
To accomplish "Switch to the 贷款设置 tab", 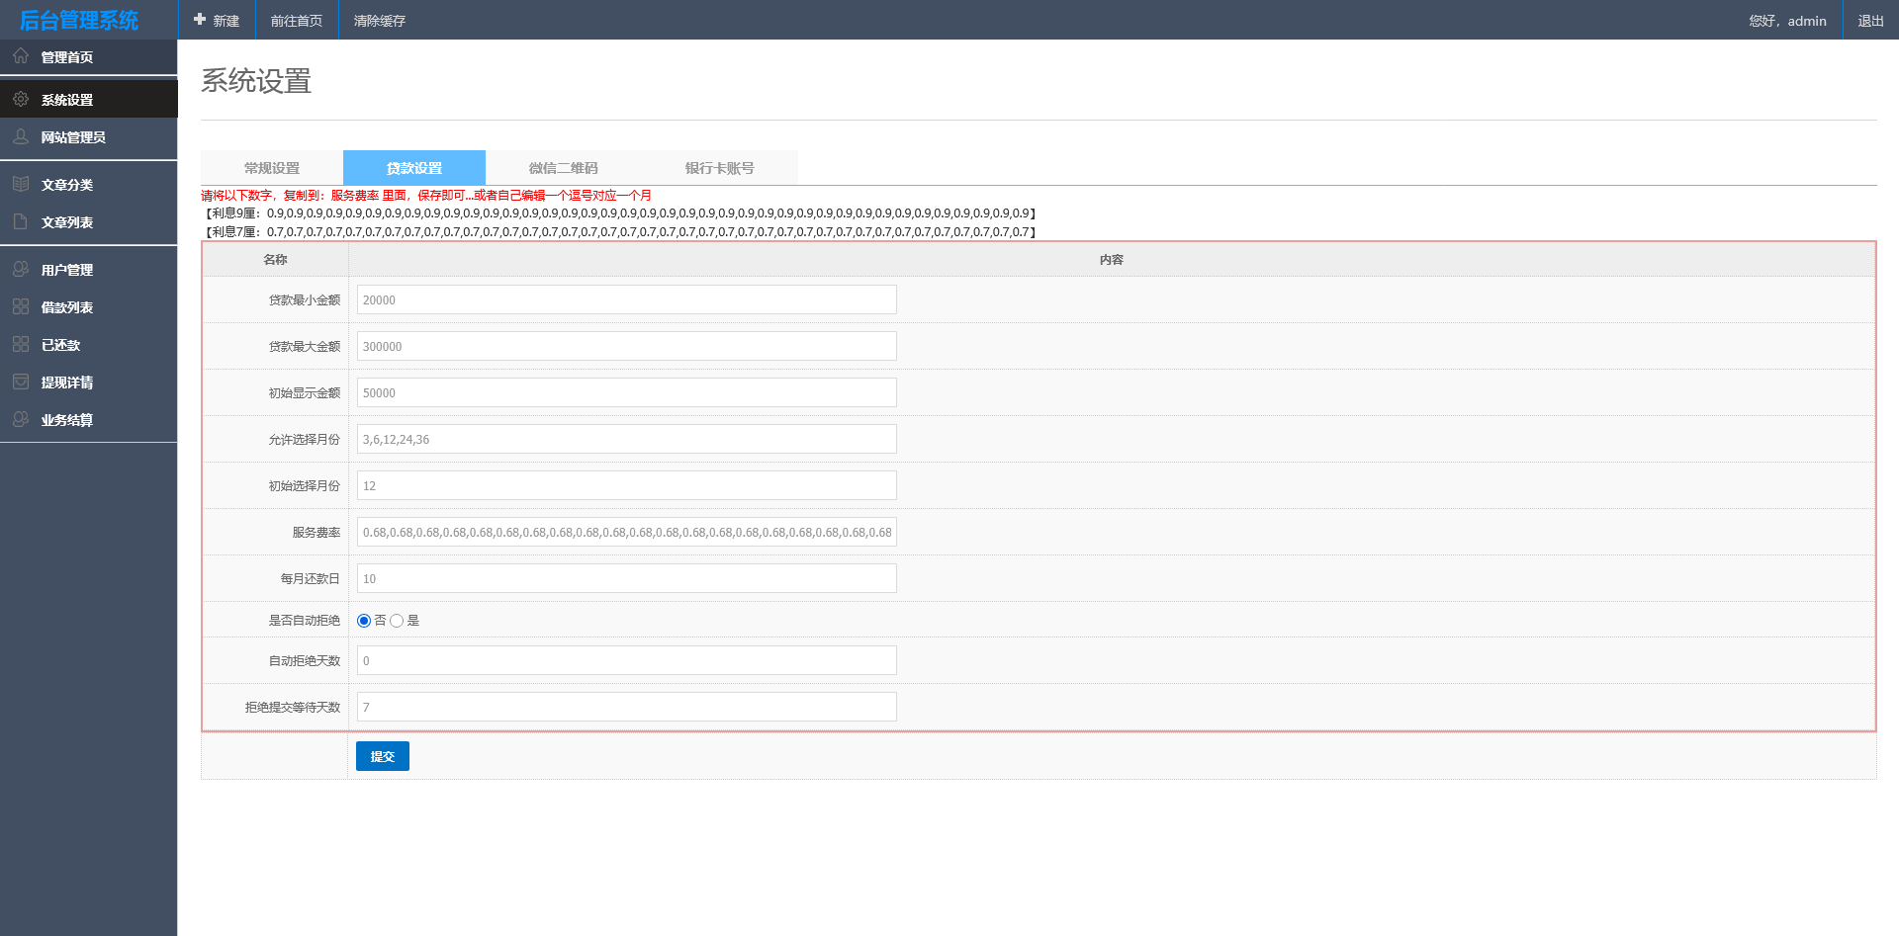I will [x=414, y=168].
